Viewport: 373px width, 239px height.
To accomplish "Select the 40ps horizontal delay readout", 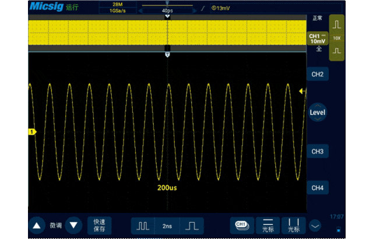I will tap(167, 10).
